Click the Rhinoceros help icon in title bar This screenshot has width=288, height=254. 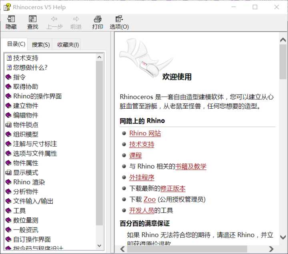click(x=7, y=7)
